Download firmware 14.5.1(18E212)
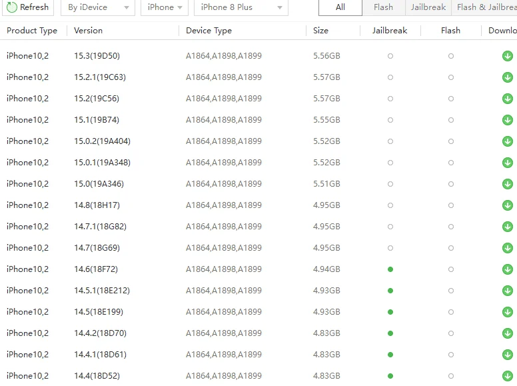Viewport: 517px width, 386px height. point(508,291)
